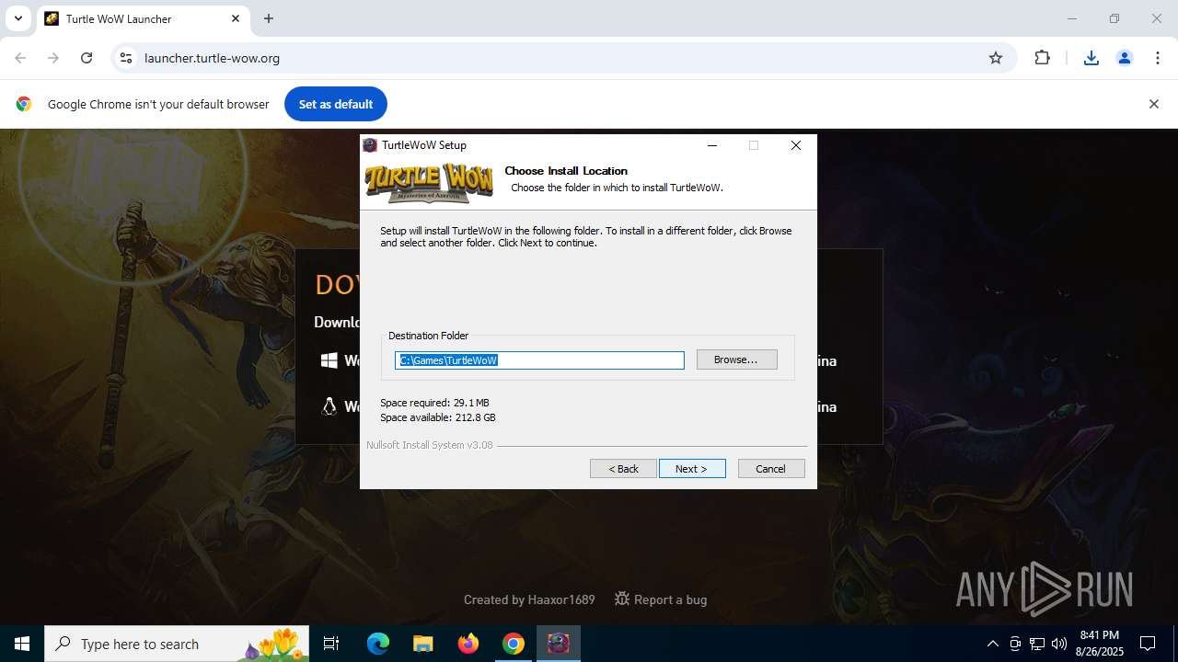Open the tab search dropdown arrow
The width and height of the screenshot is (1178, 662).
click(17, 18)
